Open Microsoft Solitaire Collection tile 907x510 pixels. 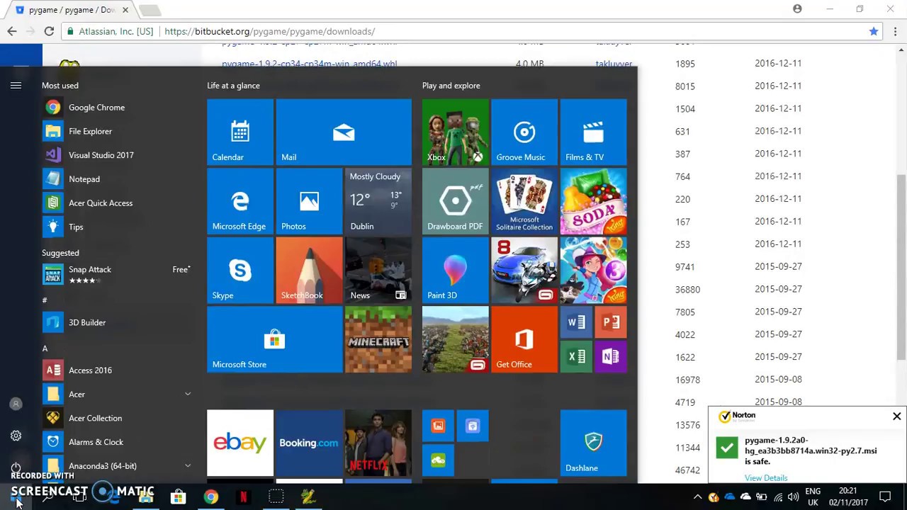[524, 201]
